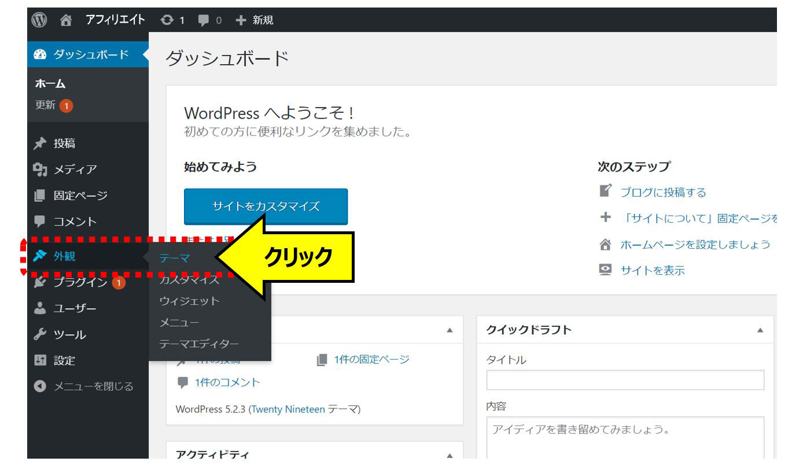Open the comments bubble icon in admin bar

(x=204, y=21)
